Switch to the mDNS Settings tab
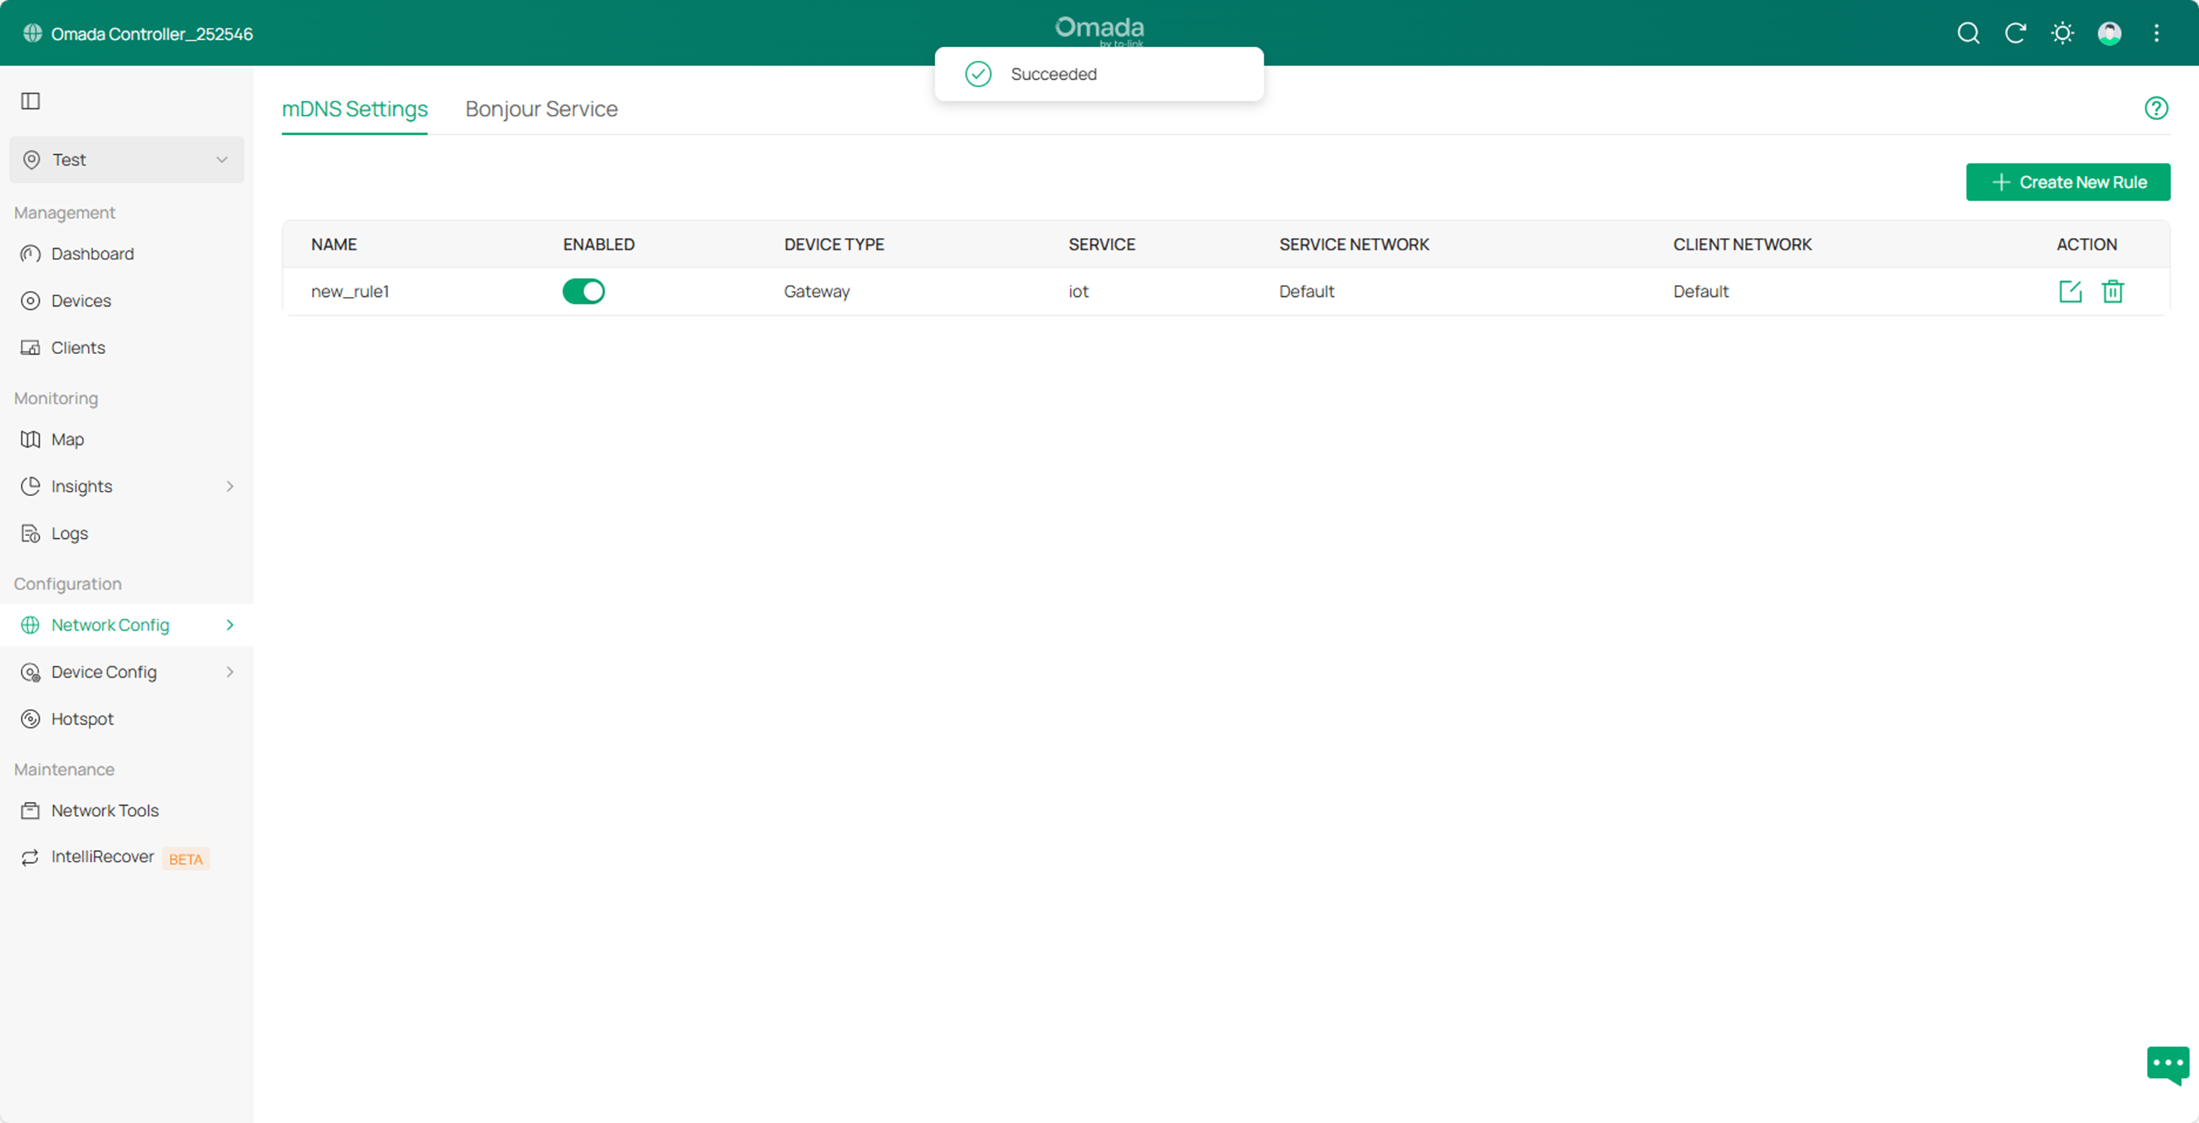The height and width of the screenshot is (1123, 2199). (x=354, y=108)
